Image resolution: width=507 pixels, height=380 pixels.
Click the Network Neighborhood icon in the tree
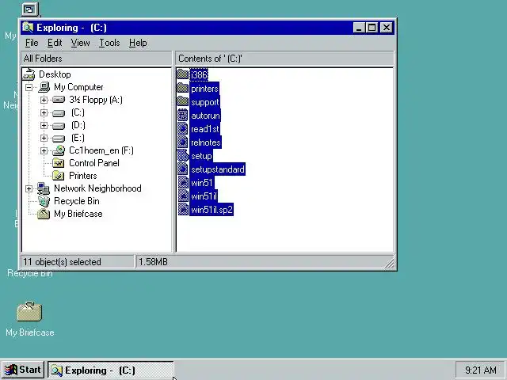44,188
